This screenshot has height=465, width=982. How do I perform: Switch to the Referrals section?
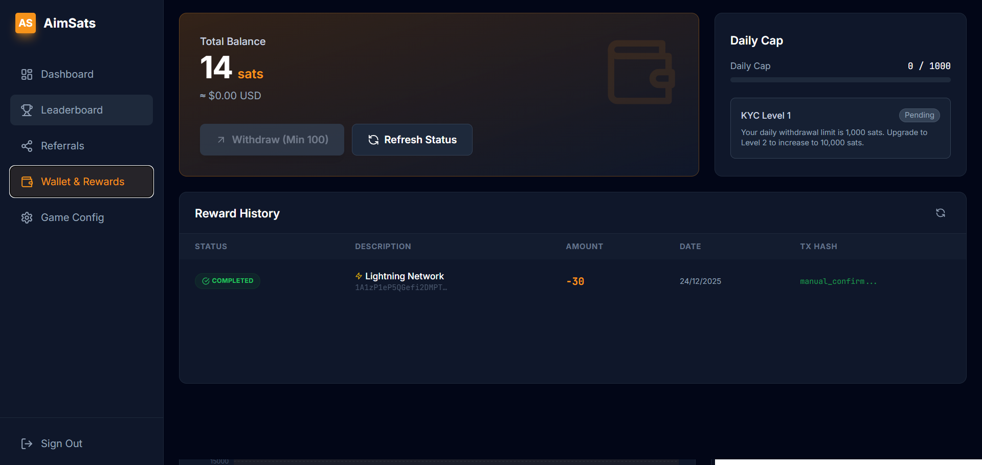coord(62,146)
